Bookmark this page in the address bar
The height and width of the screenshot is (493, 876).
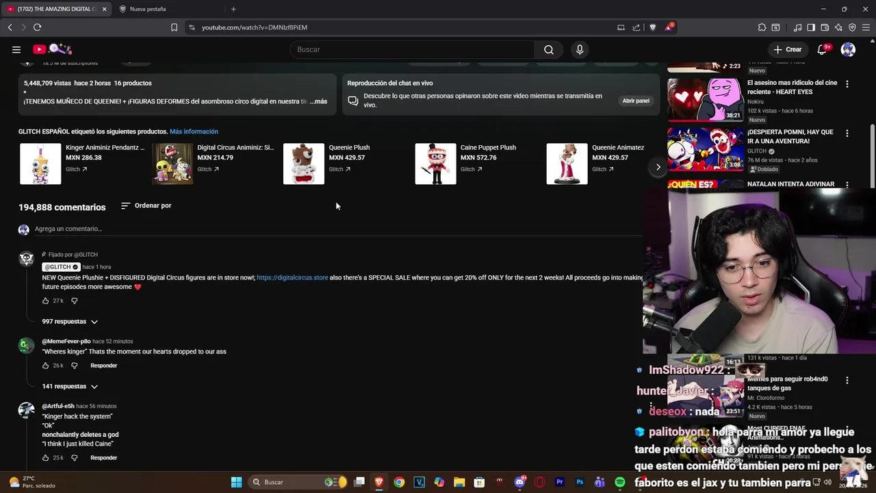174,27
